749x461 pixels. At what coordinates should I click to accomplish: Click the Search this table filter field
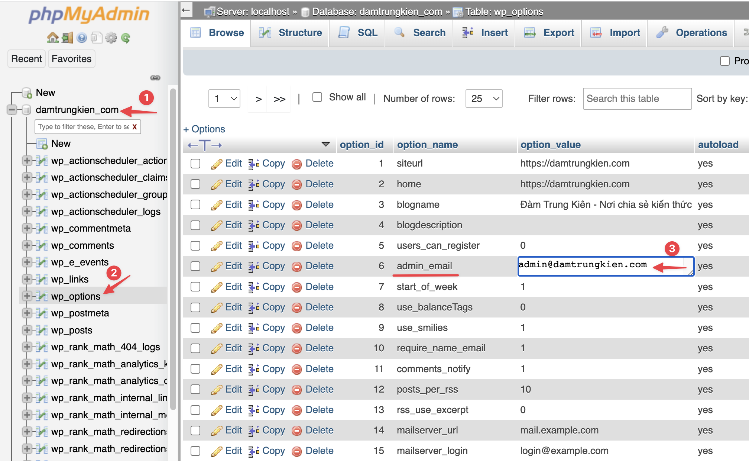pos(637,99)
